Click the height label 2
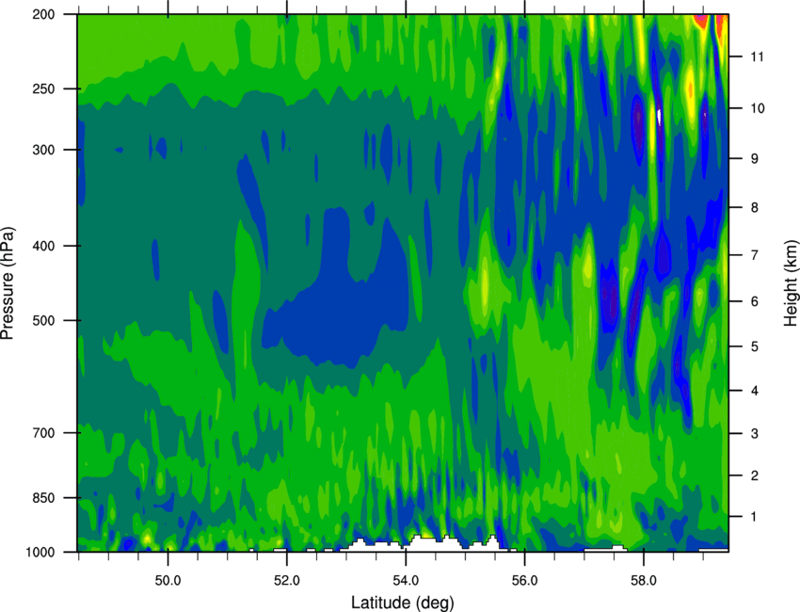The width and height of the screenshot is (800, 612). [754, 475]
